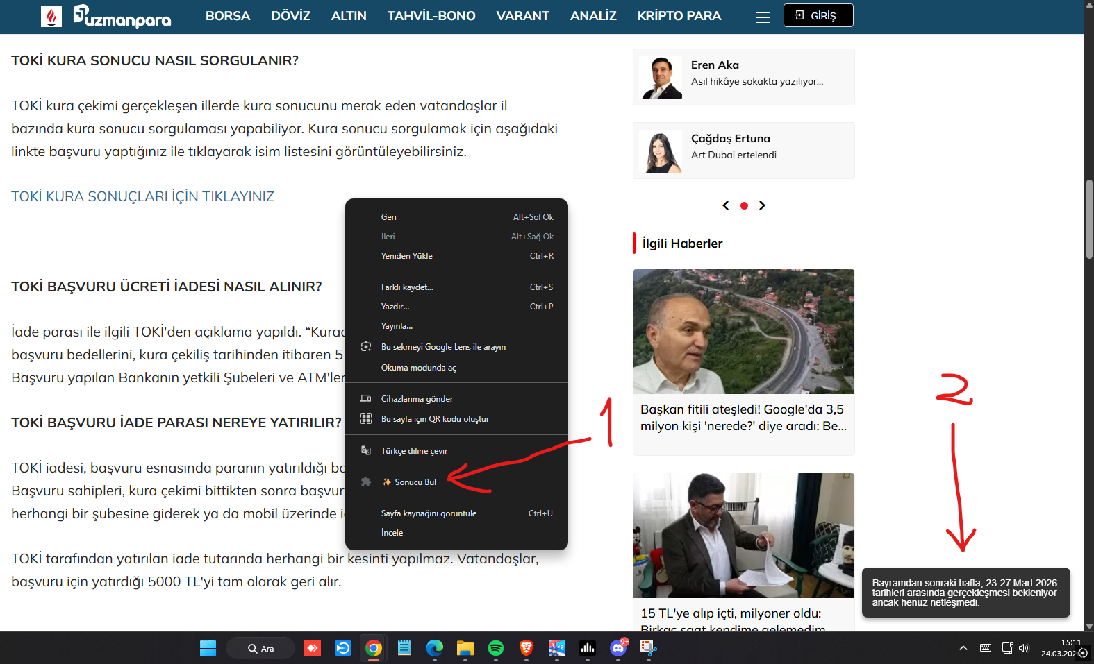Image resolution: width=1094 pixels, height=664 pixels.
Task: Select the red carousel pagination dot
Action: click(744, 205)
